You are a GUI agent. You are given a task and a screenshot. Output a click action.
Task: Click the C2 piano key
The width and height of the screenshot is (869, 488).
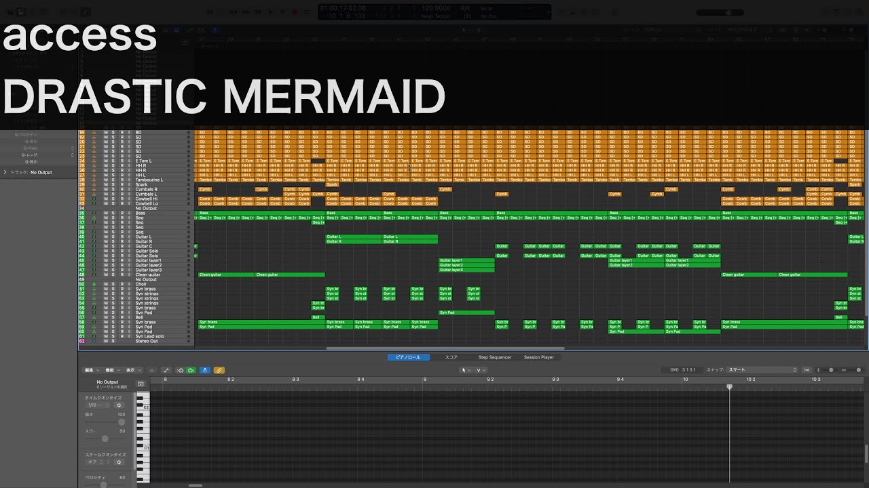click(143, 407)
